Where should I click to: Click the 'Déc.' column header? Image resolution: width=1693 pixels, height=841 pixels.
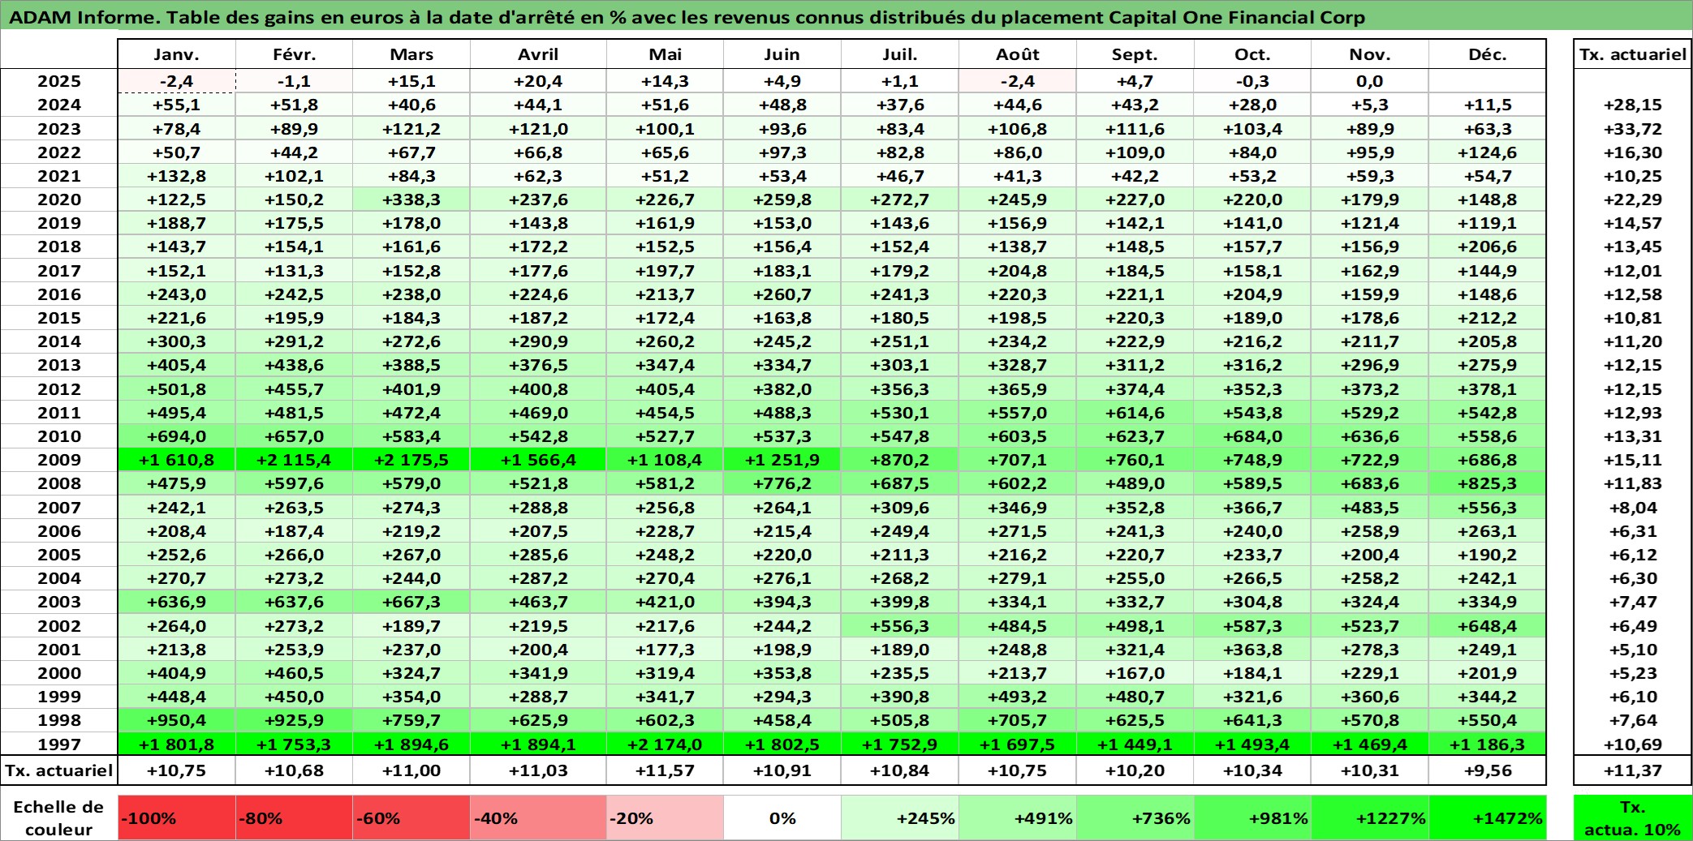point(1488,54)
